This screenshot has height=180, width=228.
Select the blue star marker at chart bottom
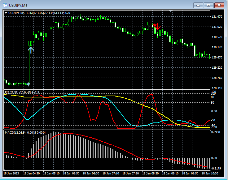pyautogui.click(x=28, y=84)
